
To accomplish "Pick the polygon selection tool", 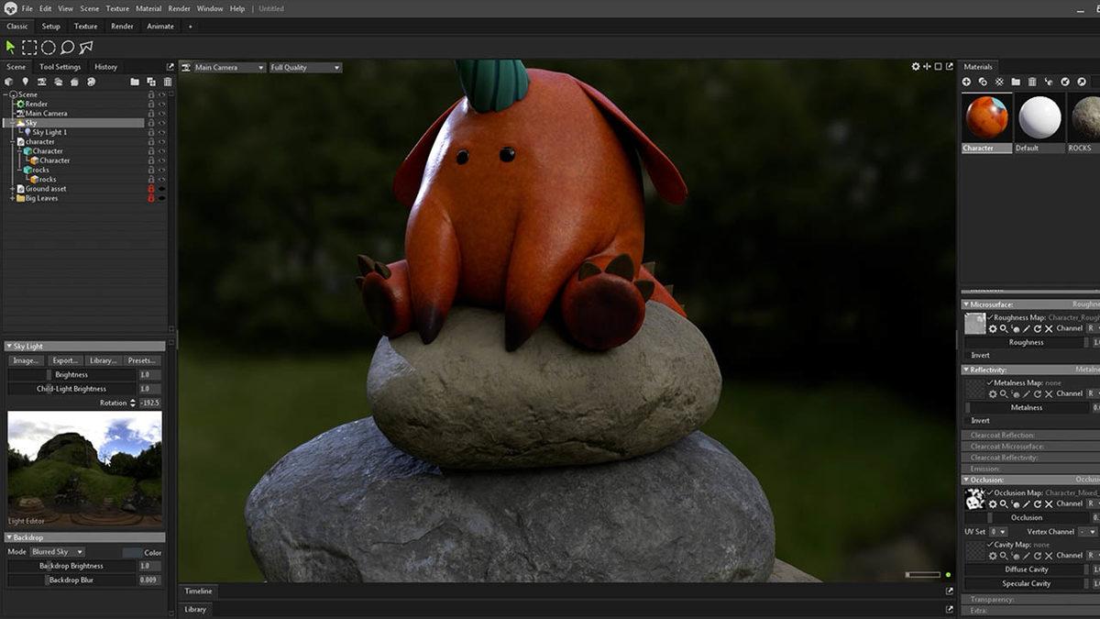I will coord(86,48).
